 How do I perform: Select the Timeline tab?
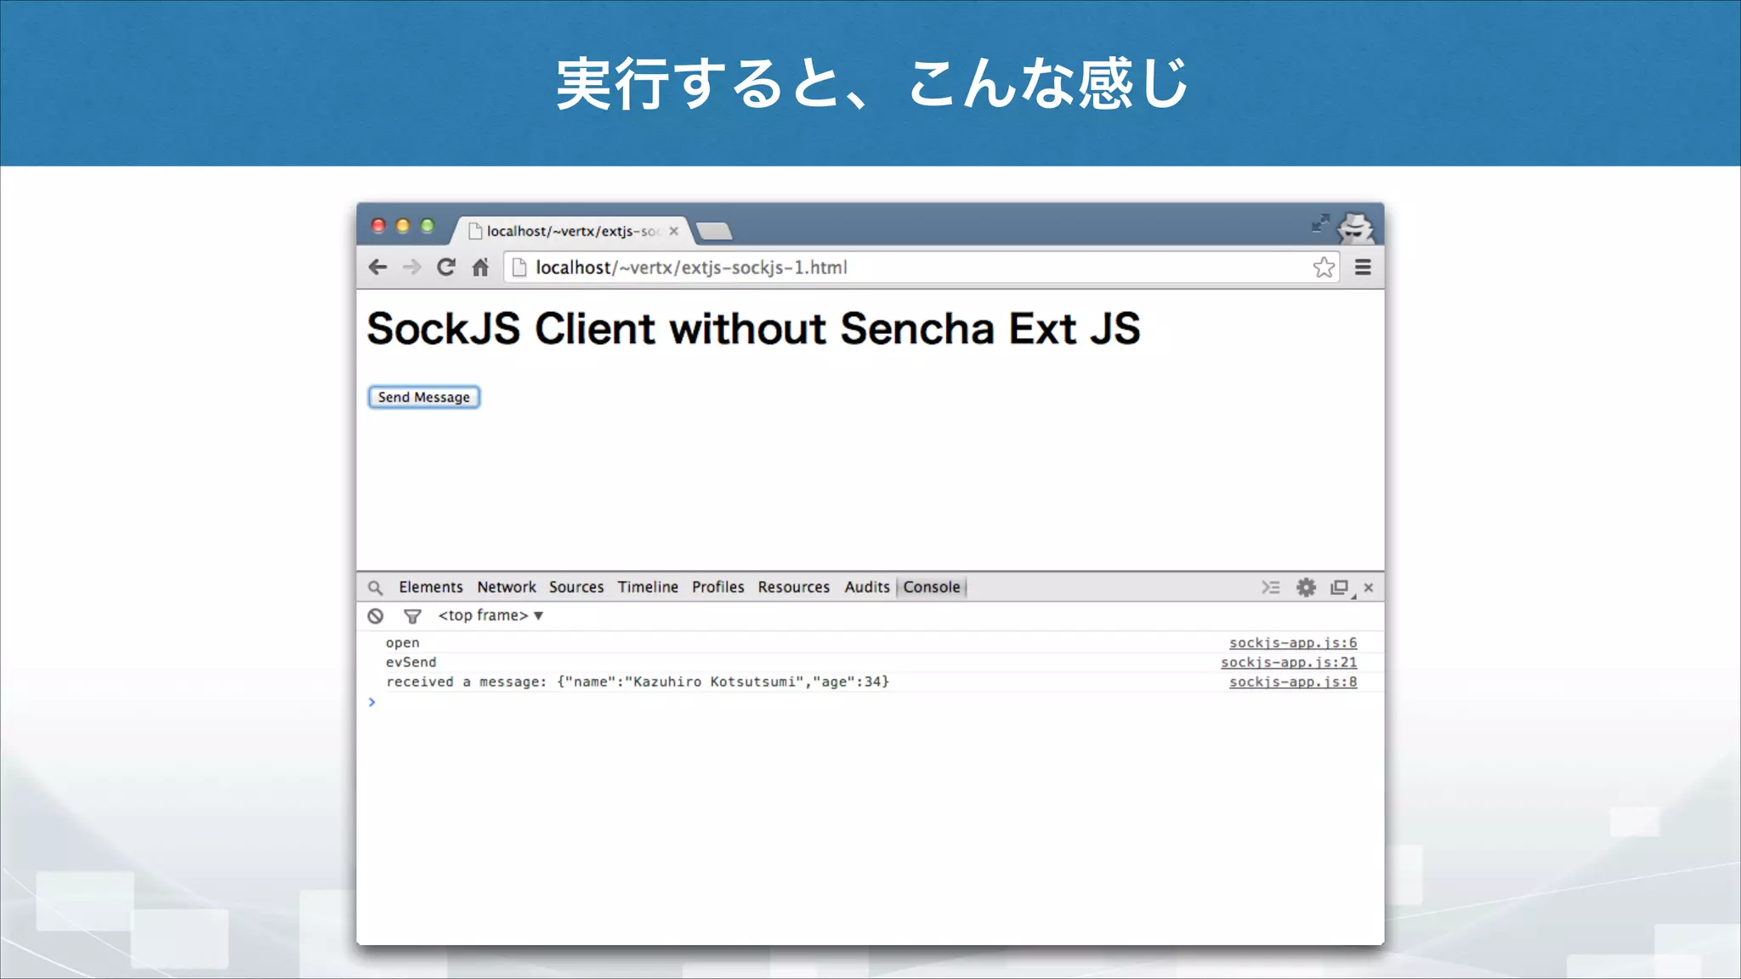click(648, 587)
